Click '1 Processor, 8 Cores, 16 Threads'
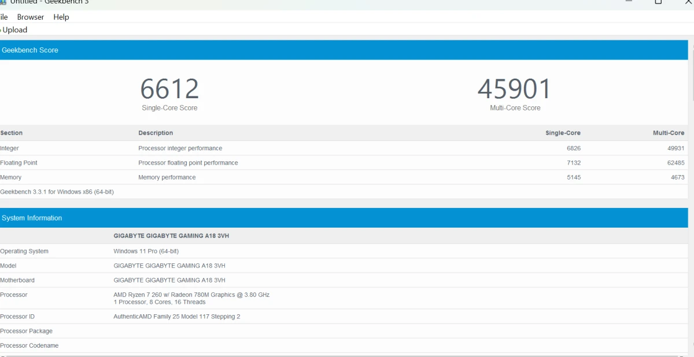The width and height of the screenshot is (694, 357). click(x=159, y=302)
